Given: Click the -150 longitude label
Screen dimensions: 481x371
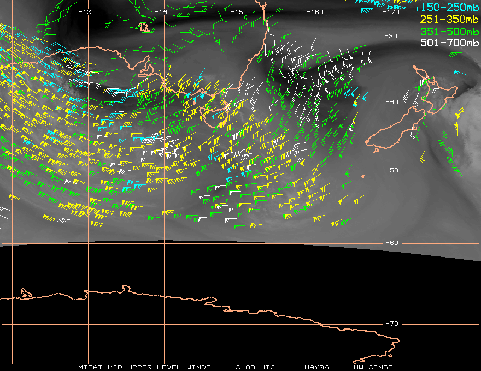Looking at the screenshot, I should [x=239, y=12].
